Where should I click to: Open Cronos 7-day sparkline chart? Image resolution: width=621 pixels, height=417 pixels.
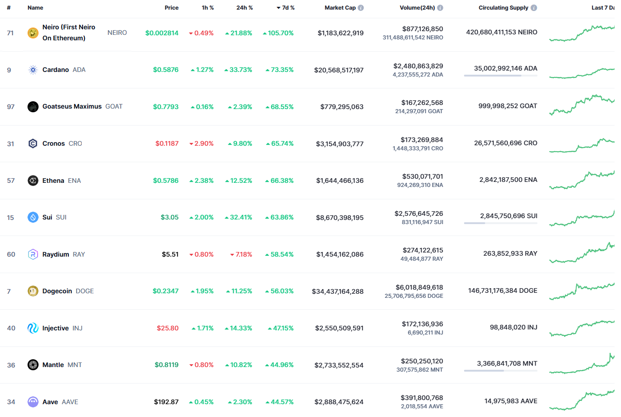click(x=582, y=145)
